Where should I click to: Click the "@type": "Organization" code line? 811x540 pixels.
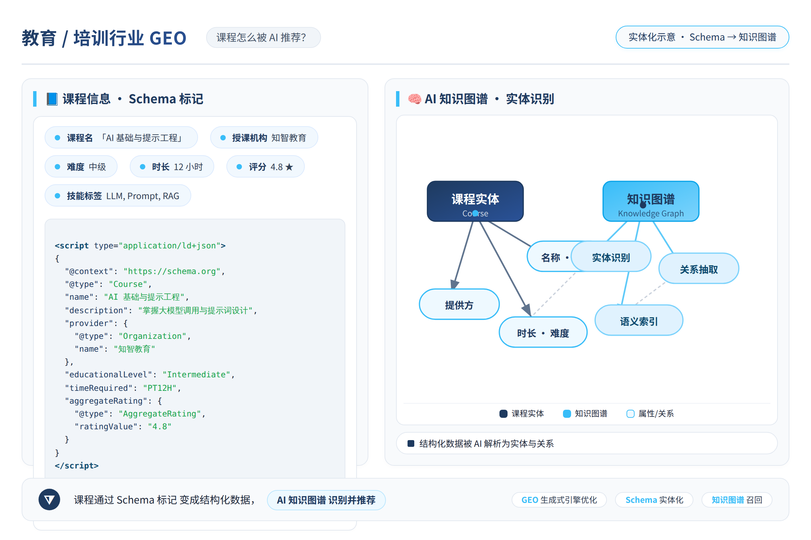point(133,336)
